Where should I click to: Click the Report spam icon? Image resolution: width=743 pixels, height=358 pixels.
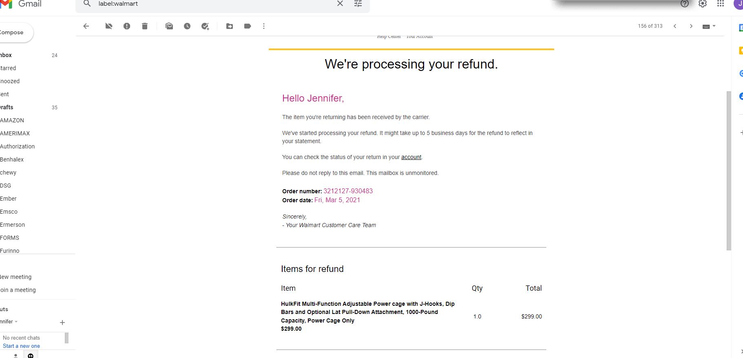click(127, 26)
